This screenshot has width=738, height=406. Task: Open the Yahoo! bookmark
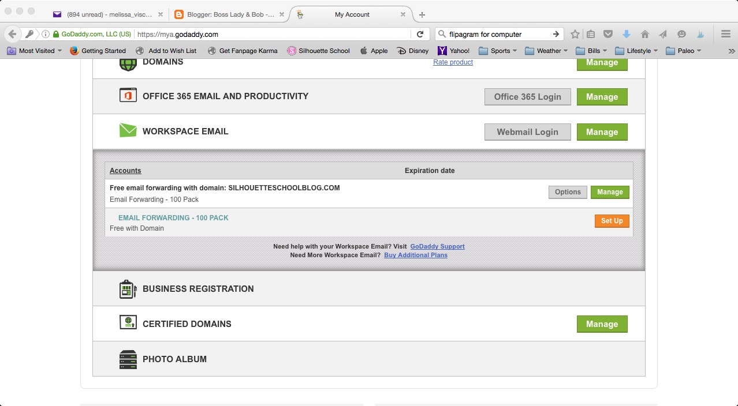tap(454, 51)
